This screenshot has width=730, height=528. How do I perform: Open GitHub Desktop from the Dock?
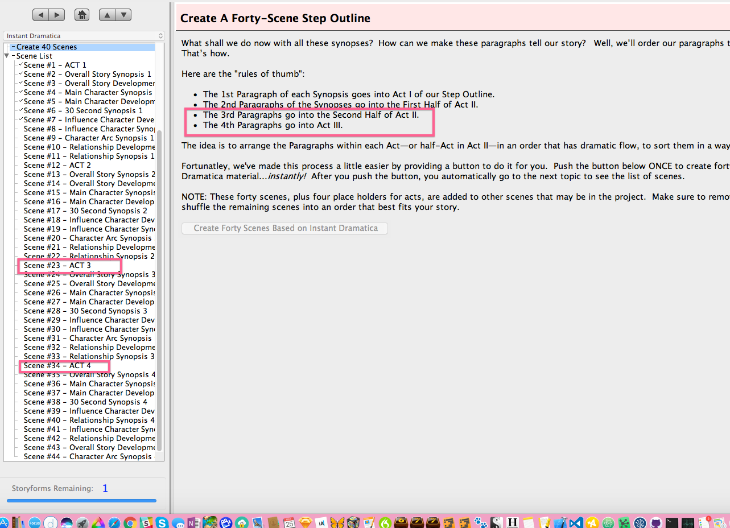(x=656, y=523)
